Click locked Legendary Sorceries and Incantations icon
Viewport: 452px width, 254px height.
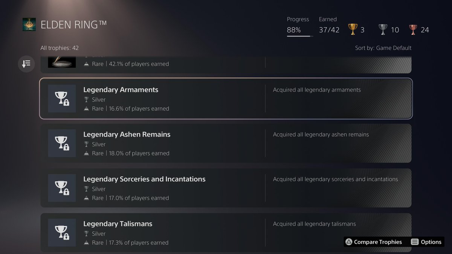[62, 188]
